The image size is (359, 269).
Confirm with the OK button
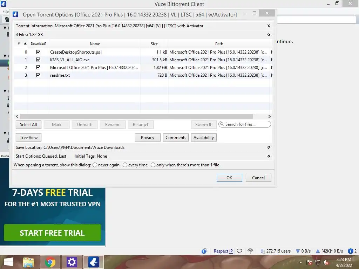(229, 178)
